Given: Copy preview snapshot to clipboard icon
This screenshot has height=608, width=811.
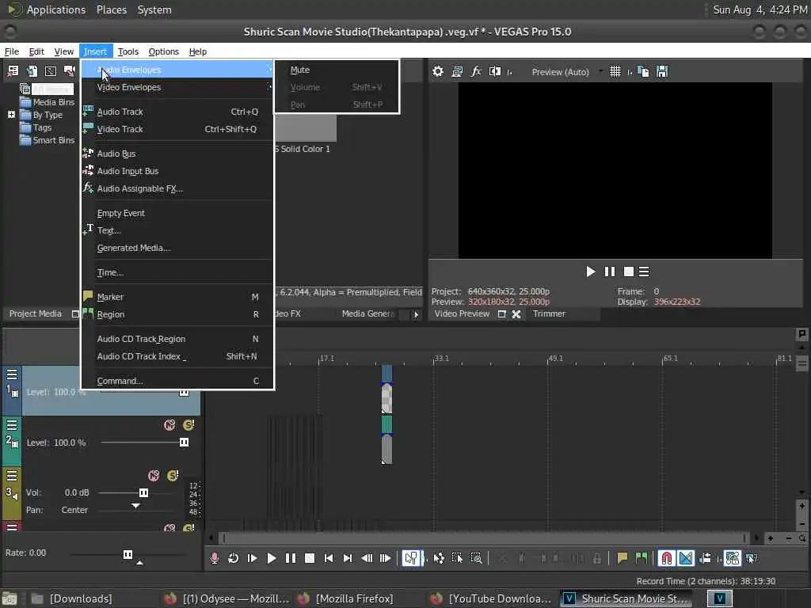Looking at the screenshot, I should point(643,71).
